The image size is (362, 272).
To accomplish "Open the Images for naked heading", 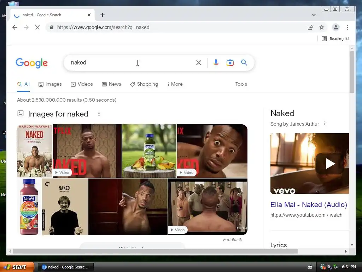I will (x=58, y=114).
